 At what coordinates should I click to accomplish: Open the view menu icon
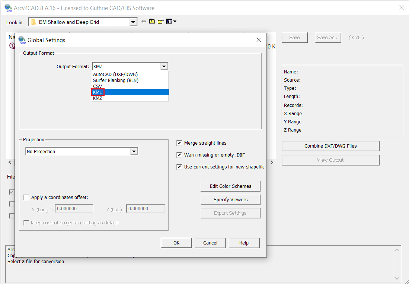tap(171, 21)
